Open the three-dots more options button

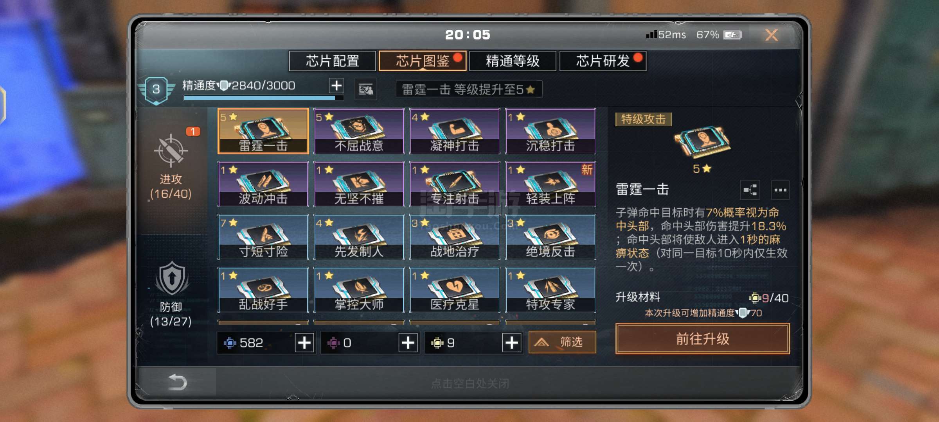(780, 190)
